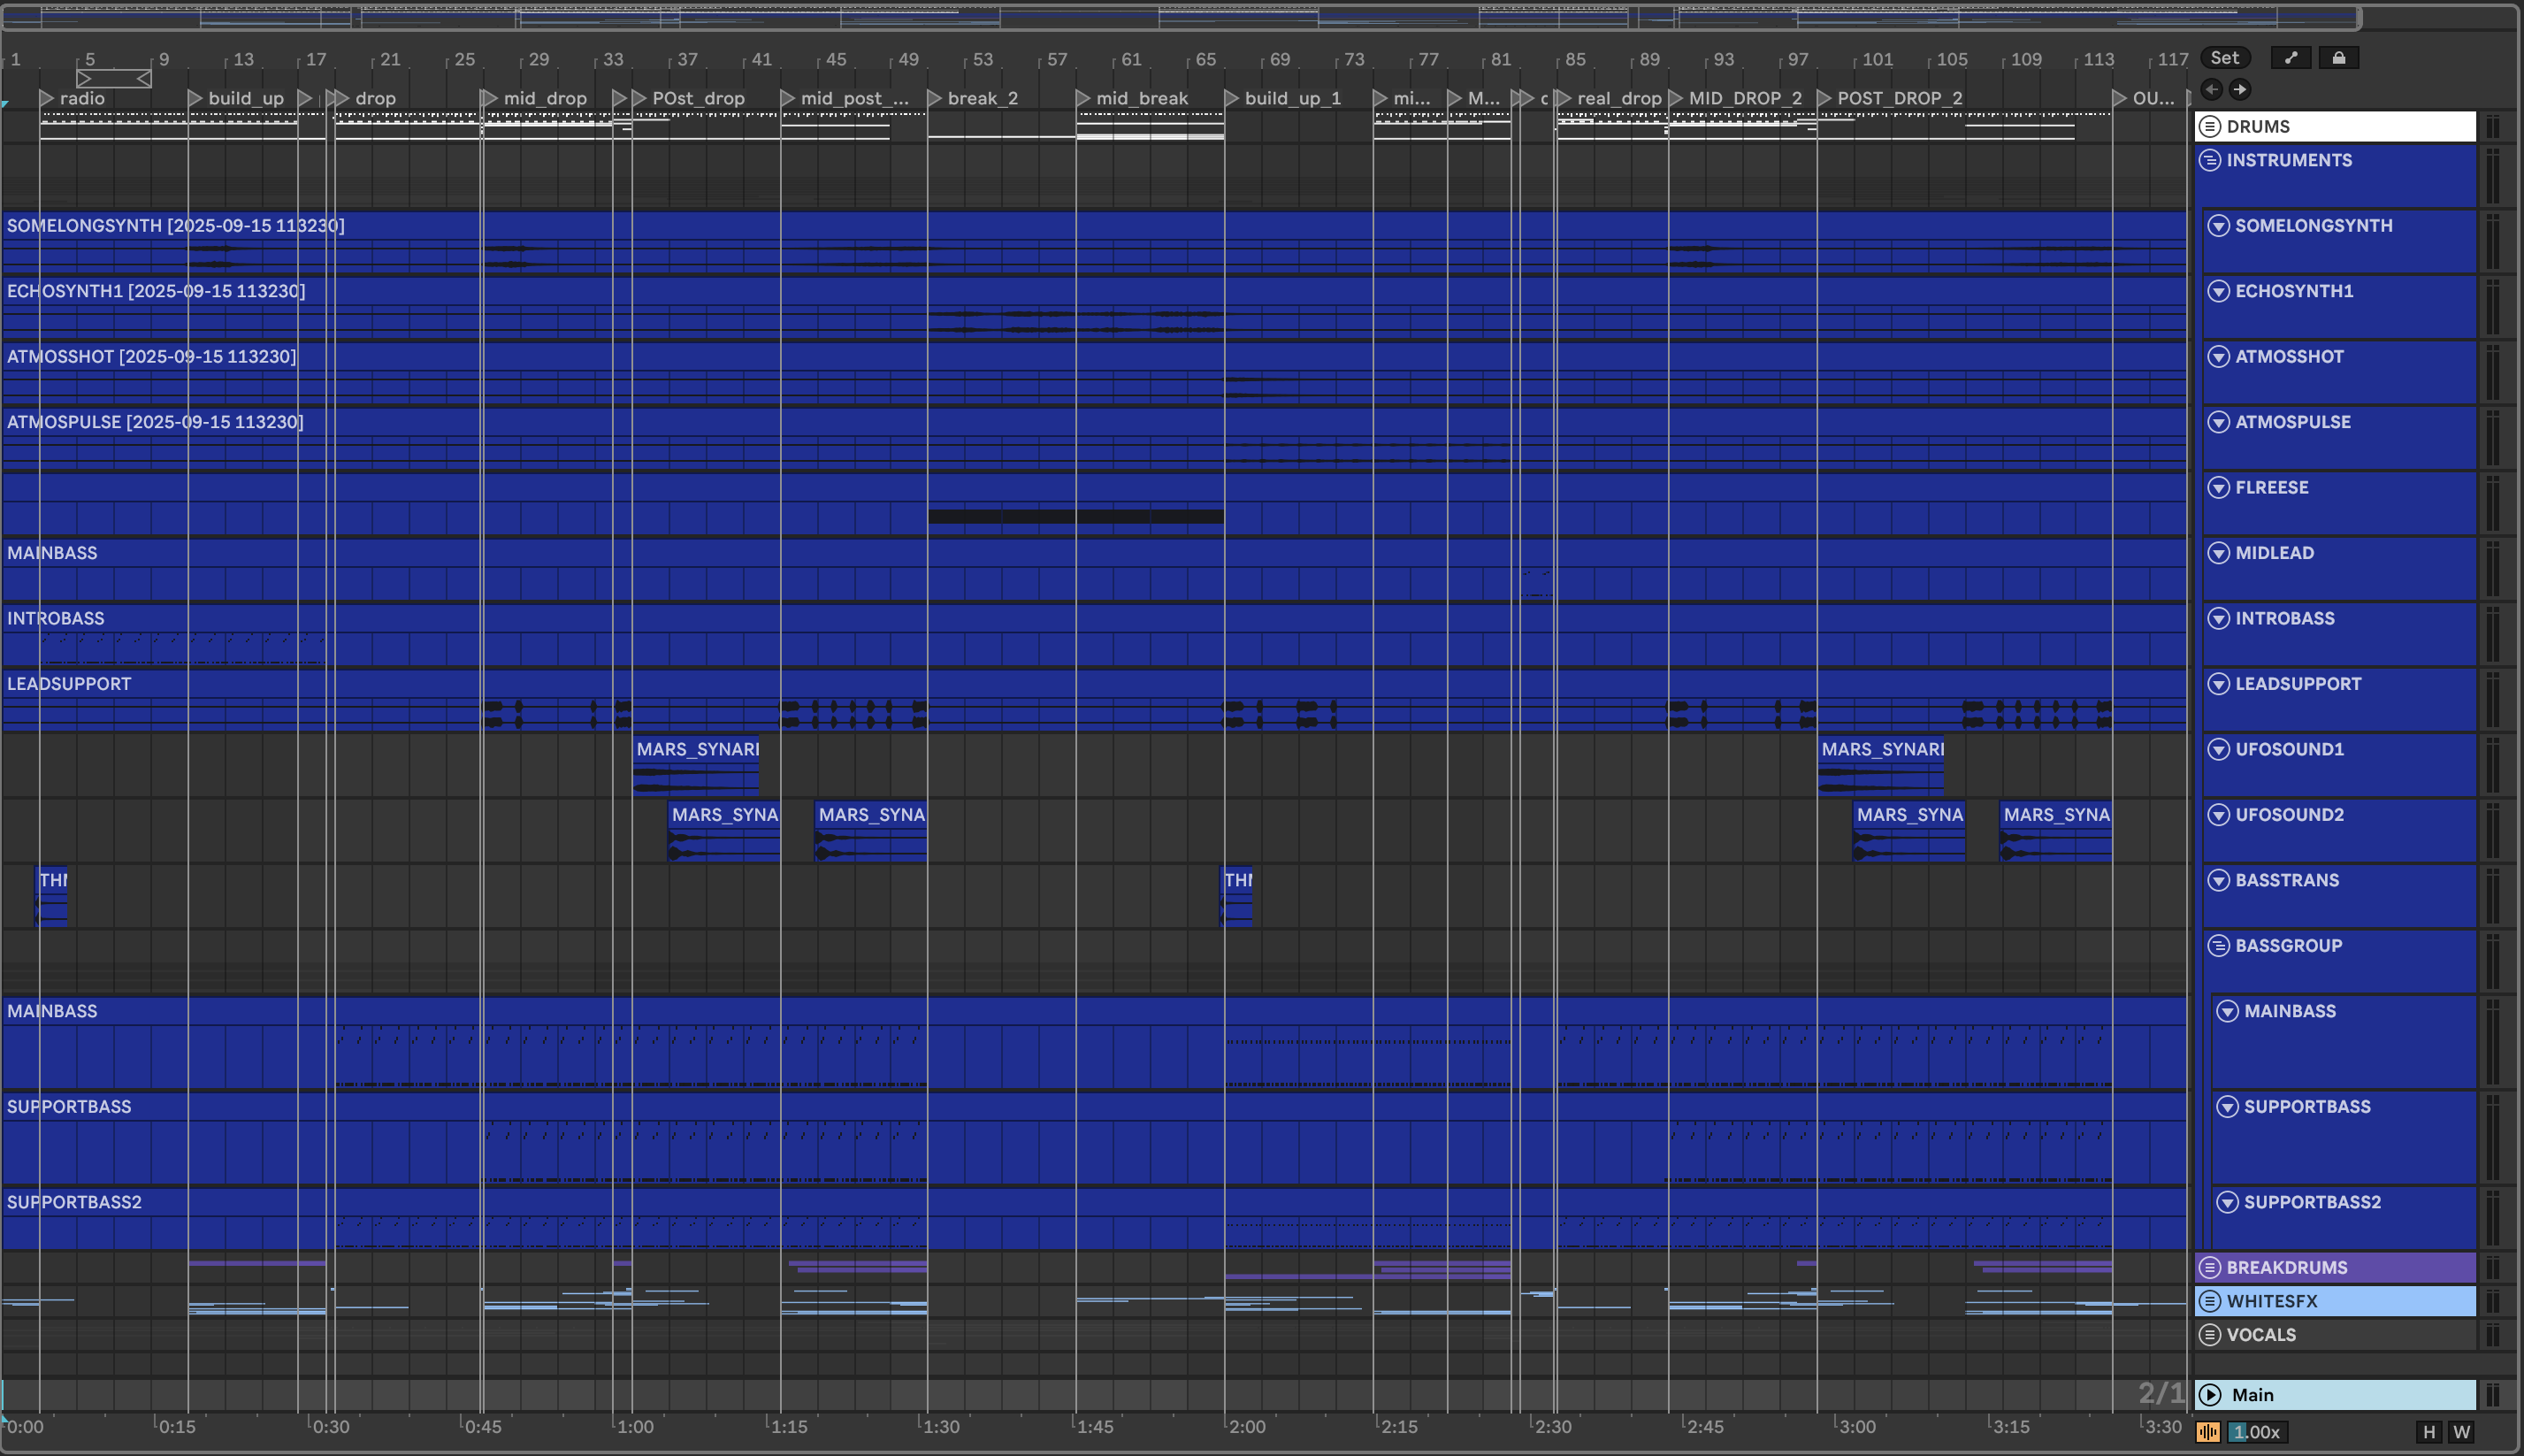Viewport: 2524px width, 1456px height.
Task: Select the first MARS_SYNARI clip on UFOSOUND1
Action: coord(697,750)
